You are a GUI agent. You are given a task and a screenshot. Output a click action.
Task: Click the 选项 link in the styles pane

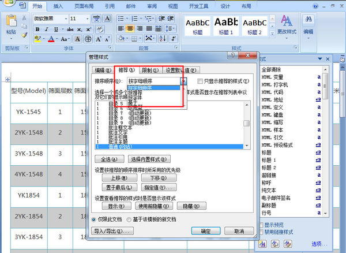coord(319,244)
